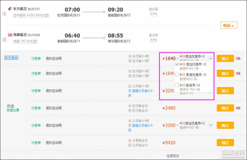Click departure time 06:40
Screen dimensions: 247x160
(73, 35)
